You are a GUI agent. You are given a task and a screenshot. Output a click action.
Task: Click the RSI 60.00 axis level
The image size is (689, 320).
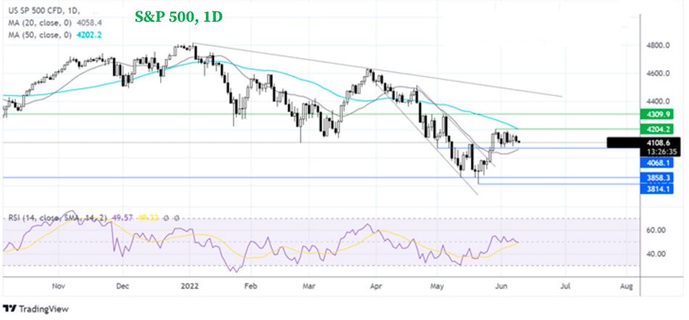[656, 231]
